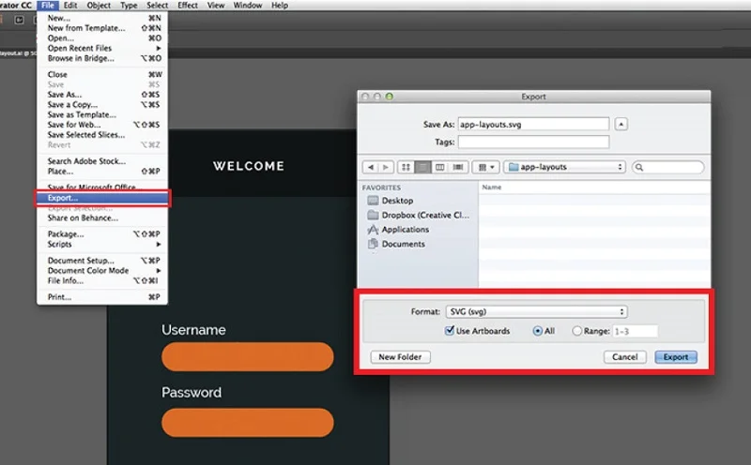The width and height of the screenshot is (751, 465).
Task: Click the search field in Export dialog
Action: point(668,167)
